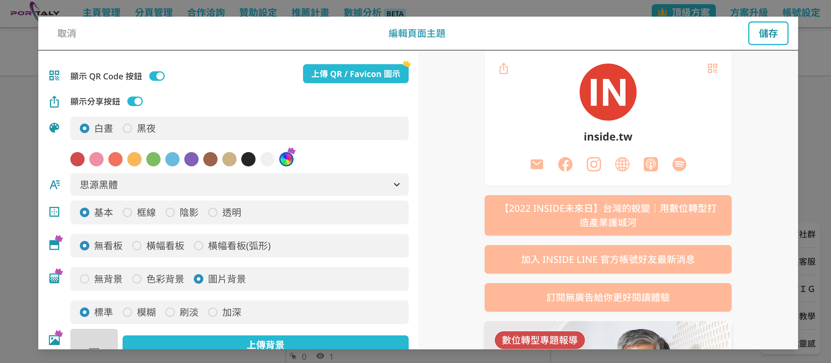Click the email icon under inside.tw
This screenshot has width=831, height=363.
537,164
